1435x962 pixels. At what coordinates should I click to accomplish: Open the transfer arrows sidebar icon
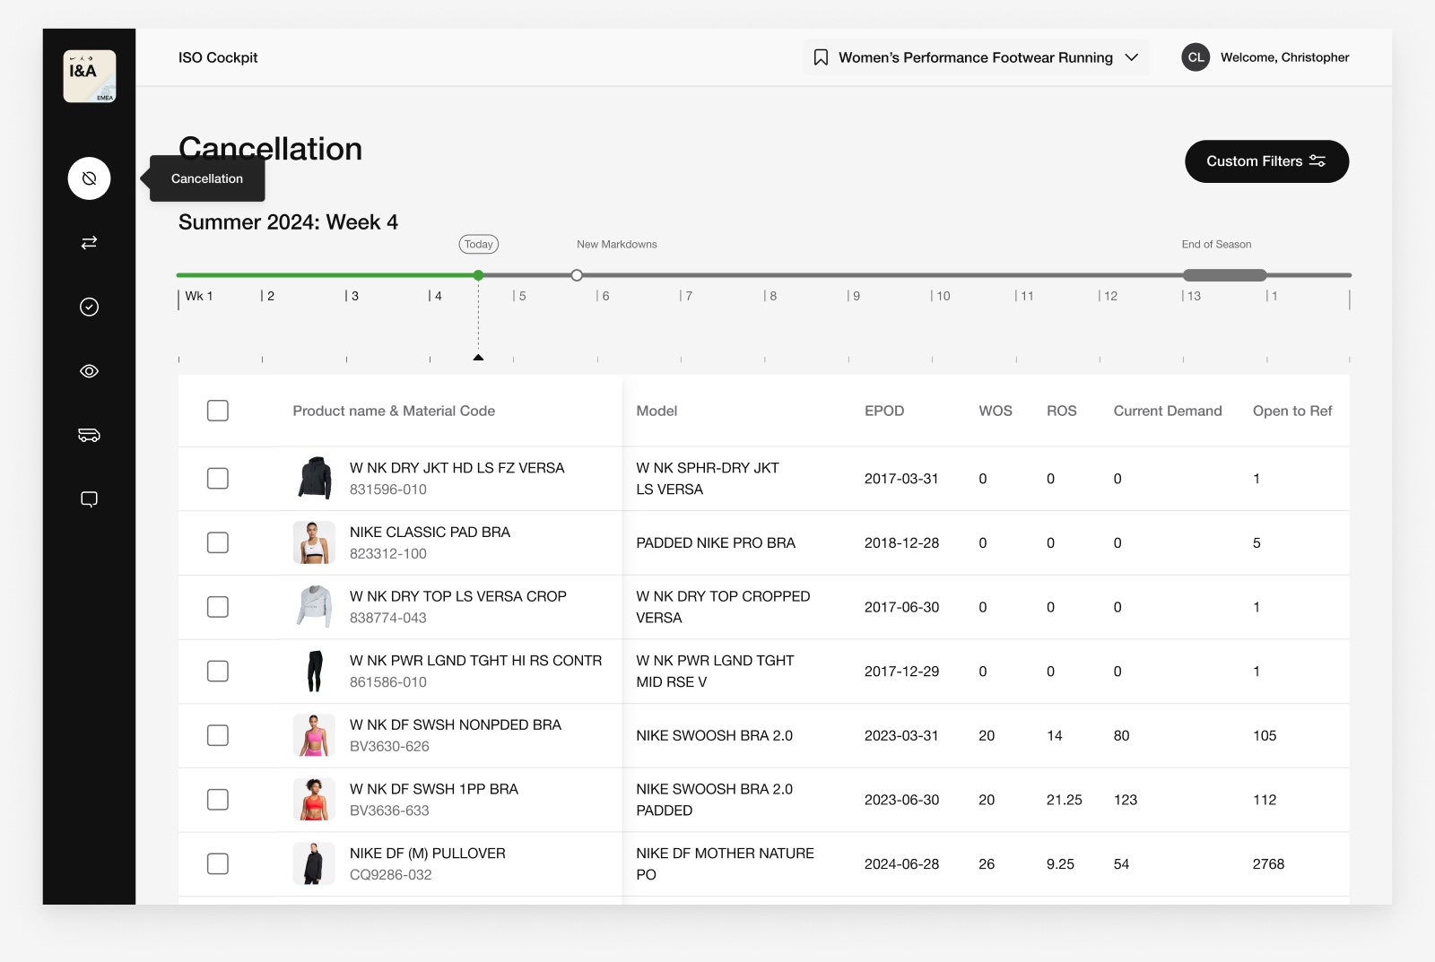click(x=89, y=243)
